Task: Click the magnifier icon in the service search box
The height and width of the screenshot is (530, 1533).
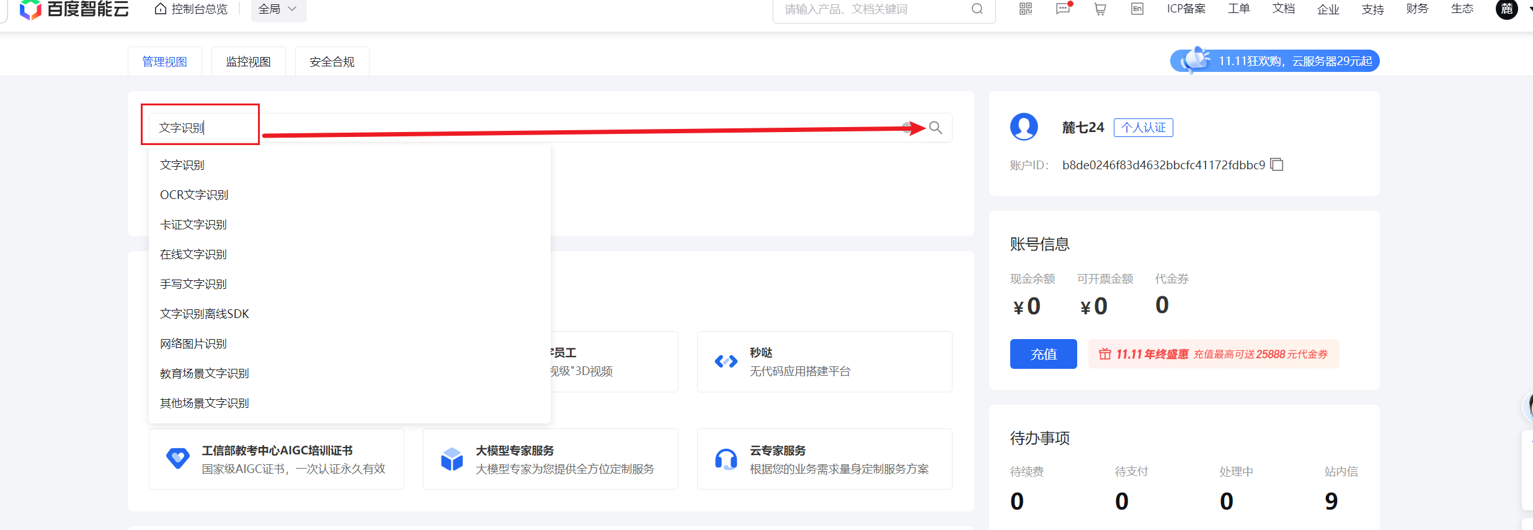Action: tap(936, 128)
